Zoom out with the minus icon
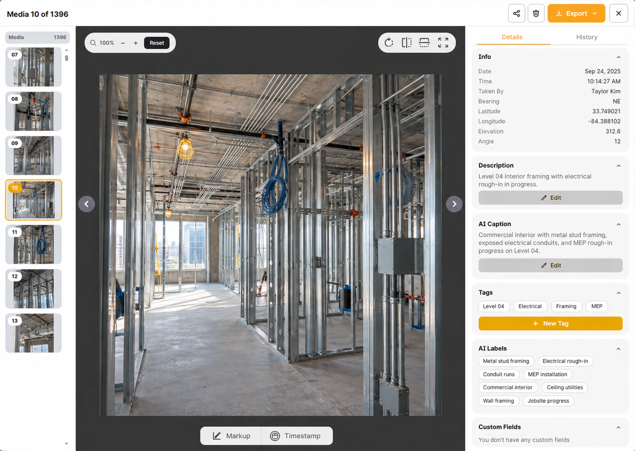The height and width of the screenshot is (451, 635). point(123,43)
